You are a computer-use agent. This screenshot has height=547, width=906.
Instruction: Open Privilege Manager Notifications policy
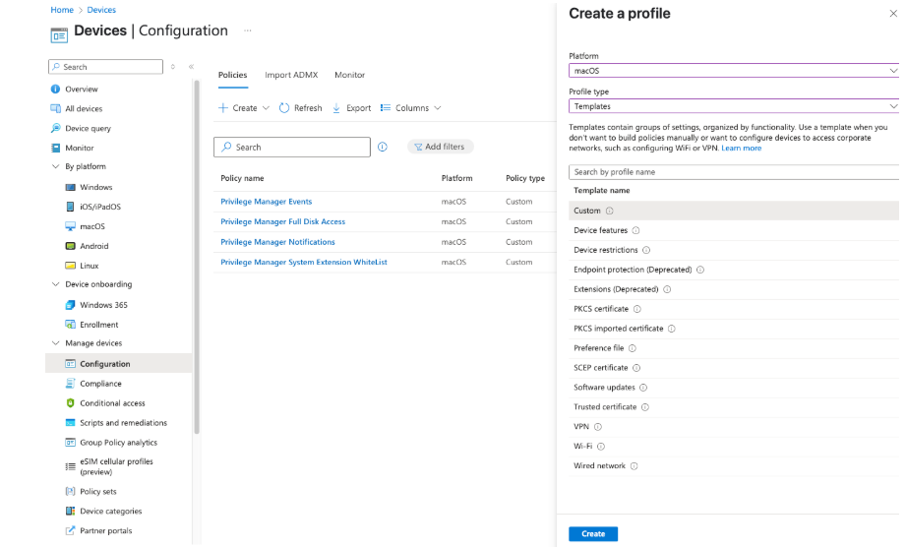click(x=277, y=242)
